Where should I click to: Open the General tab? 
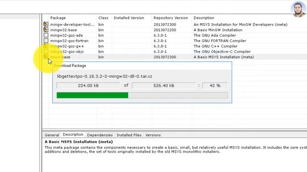coord(52,135)
